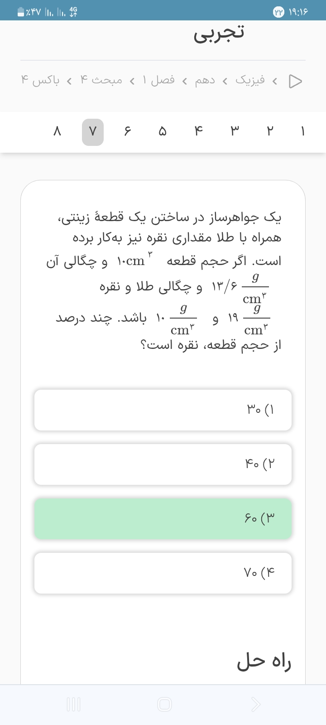
Task: Switch to question number ۱
Action: 302,132
